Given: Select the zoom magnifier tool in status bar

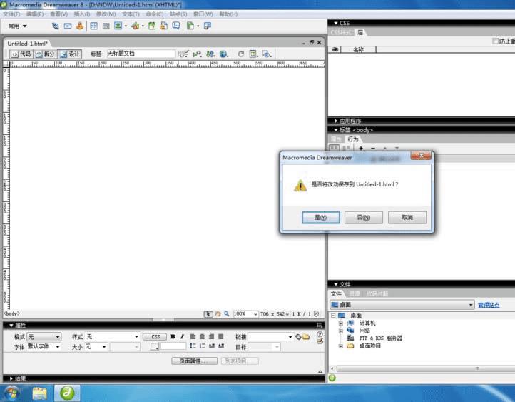Looking at the screenshot, I should 227,314.
